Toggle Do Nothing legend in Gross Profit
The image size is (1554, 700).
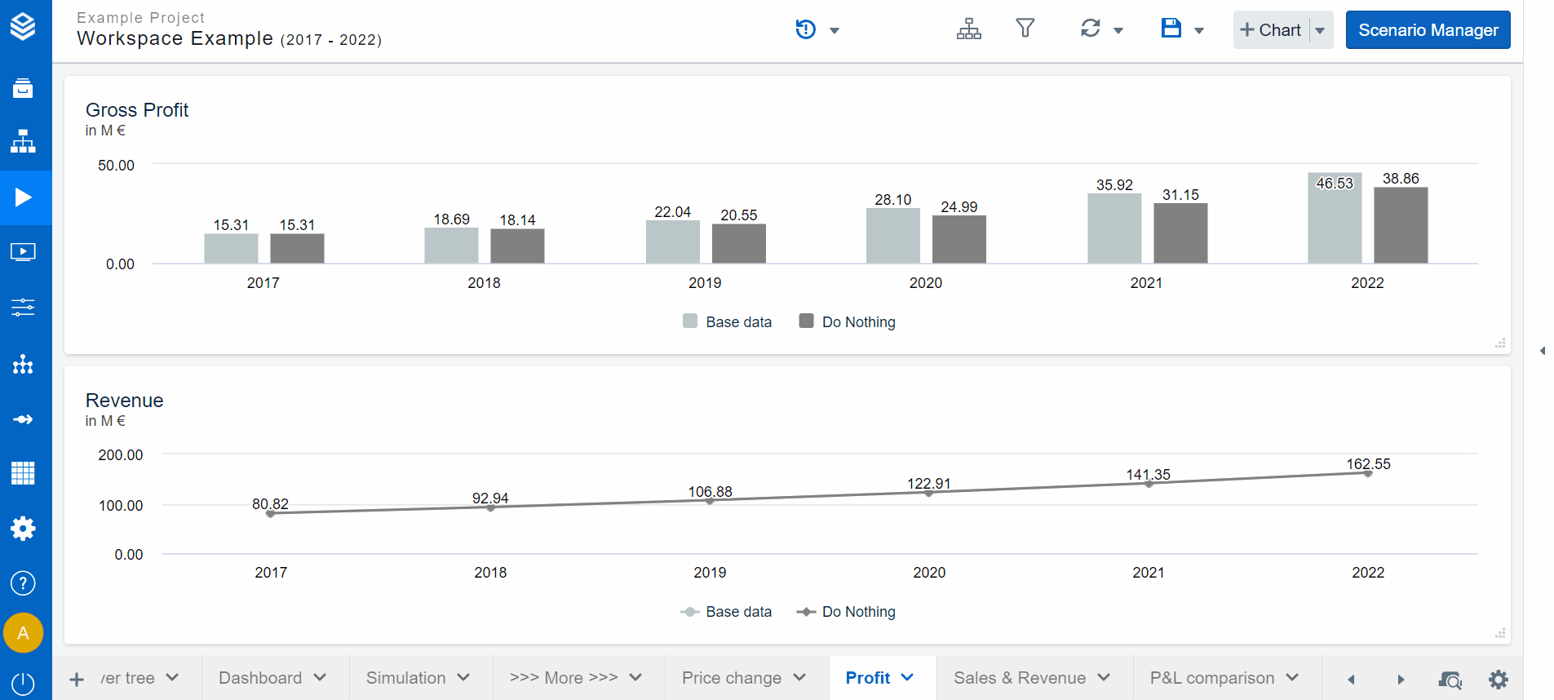(847, 321)
